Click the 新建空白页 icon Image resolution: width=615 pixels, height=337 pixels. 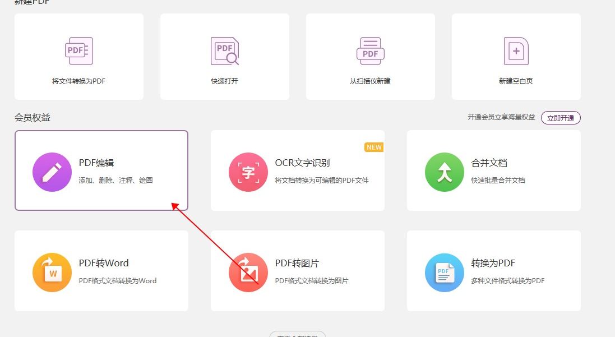pos(515,50)
